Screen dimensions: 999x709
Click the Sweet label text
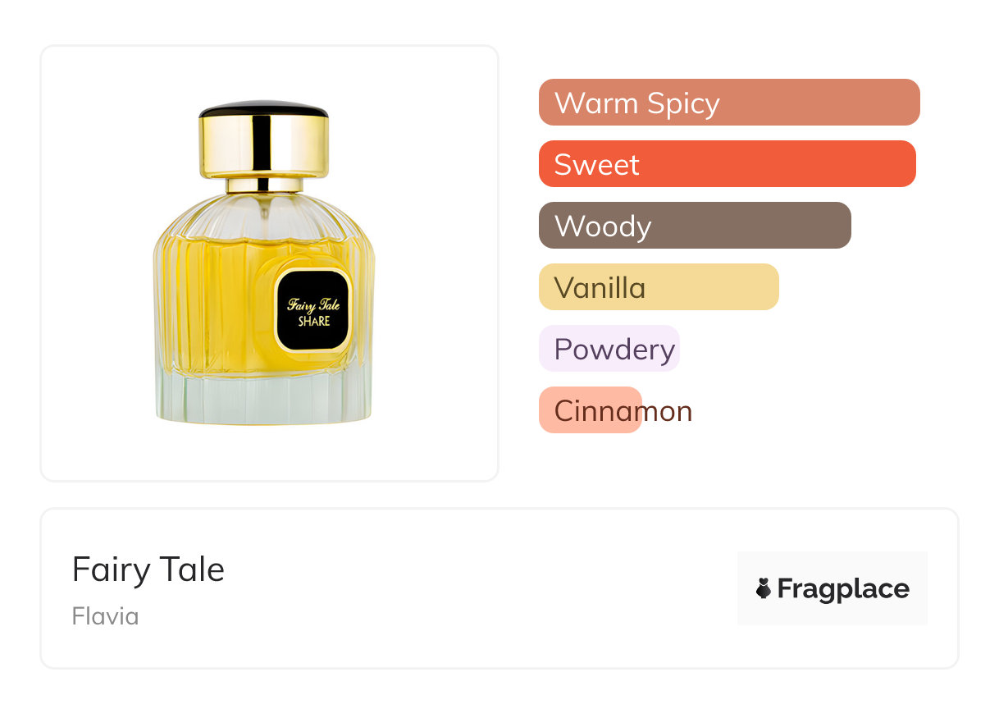tap(596, 164)
